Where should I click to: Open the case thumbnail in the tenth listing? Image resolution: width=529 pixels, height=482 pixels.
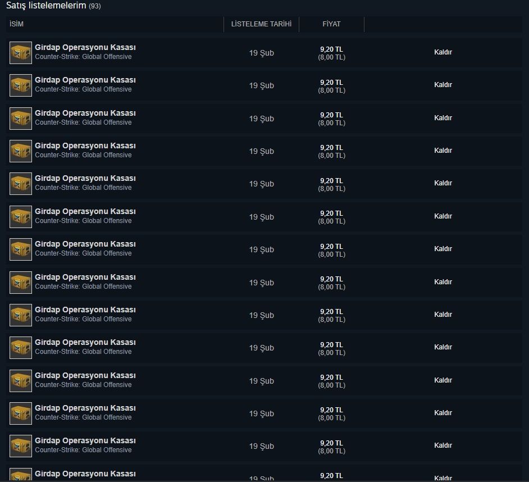[21, 348]
